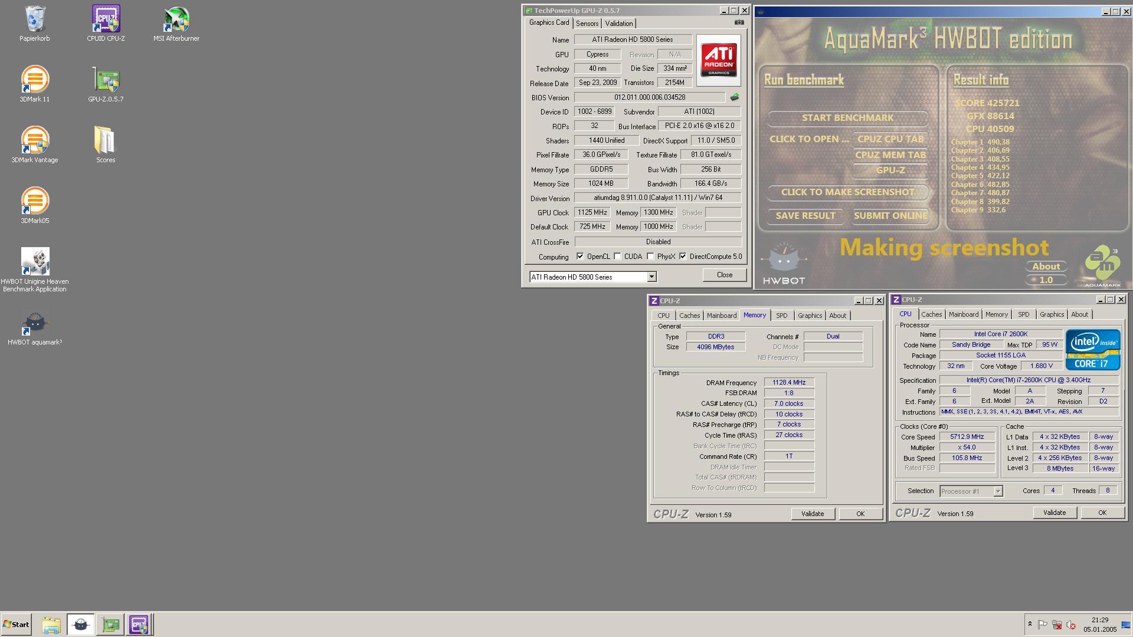
Task: Click the Driver Version atiumdag field
Action: [x=658, y=198]
